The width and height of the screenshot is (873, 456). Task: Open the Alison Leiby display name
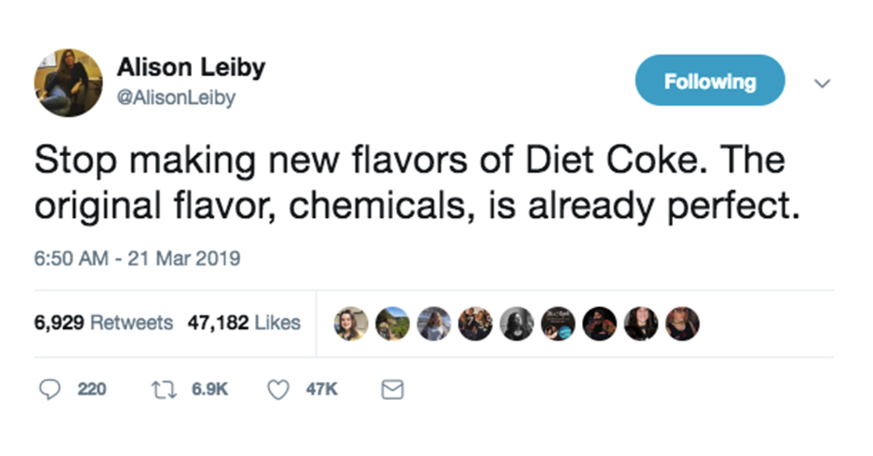[x=191, y=68]
